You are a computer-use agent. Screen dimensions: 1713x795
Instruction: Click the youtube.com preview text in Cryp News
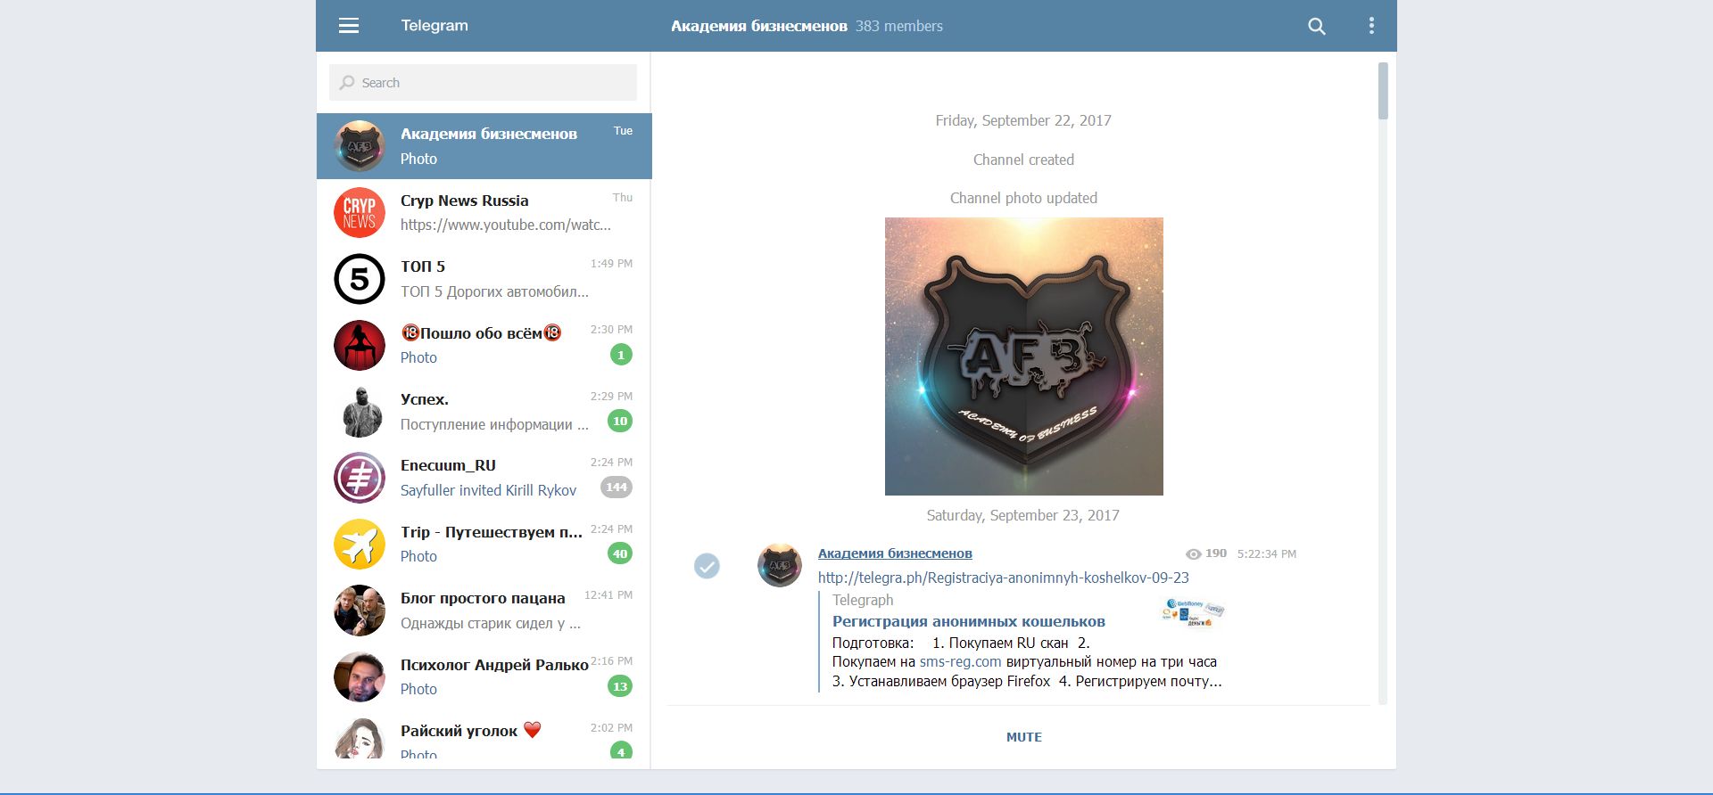506,225
